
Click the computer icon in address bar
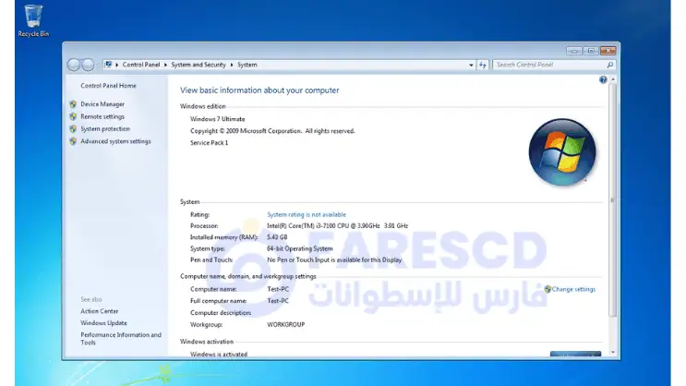108,65
